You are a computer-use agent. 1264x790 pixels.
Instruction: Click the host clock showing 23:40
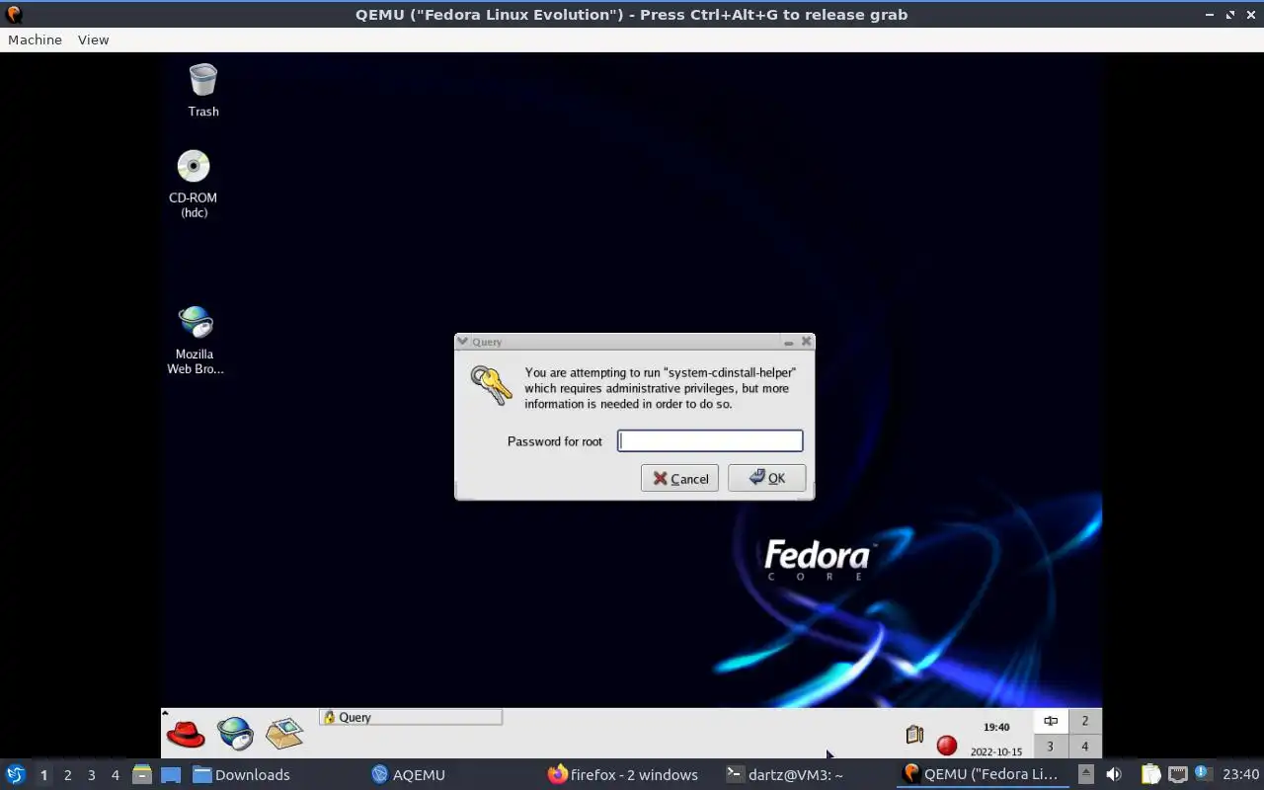pyautogui.click(x=1241, y=774)
